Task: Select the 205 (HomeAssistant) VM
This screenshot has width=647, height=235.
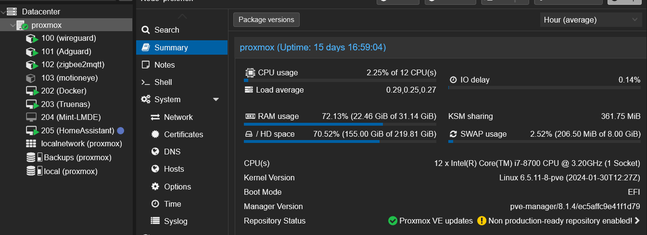Action: [85, 130]
